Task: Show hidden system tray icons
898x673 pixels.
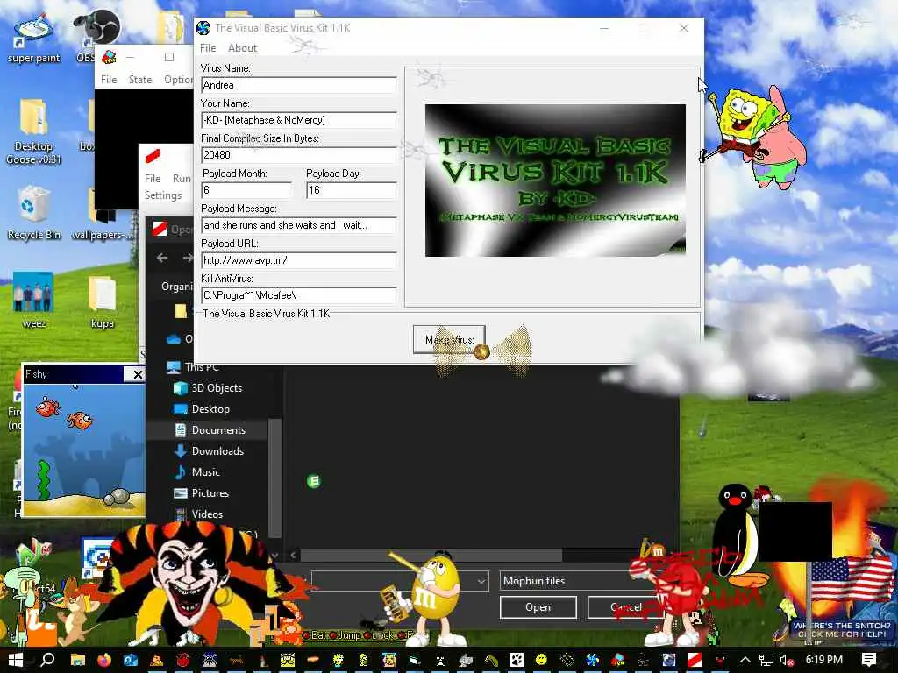Action: (x=745, y=660)
